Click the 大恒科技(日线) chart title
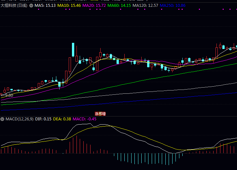237x170 pixels. pyautogui.click(x=14, y=6)
